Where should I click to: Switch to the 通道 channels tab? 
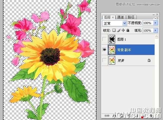tap(120, 17)
